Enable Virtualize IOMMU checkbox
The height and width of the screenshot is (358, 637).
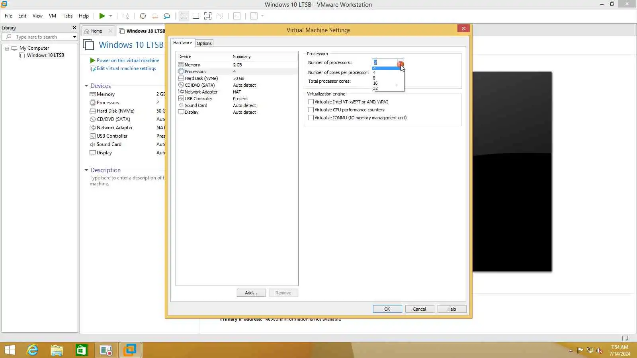pos(311,118)
